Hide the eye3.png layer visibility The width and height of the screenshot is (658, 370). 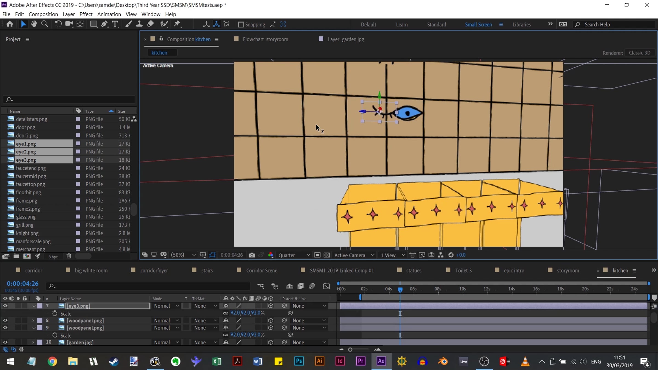point(5,306)
